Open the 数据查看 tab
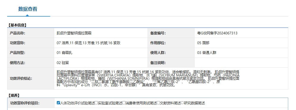The image size is (296, 110). [28, 9]
